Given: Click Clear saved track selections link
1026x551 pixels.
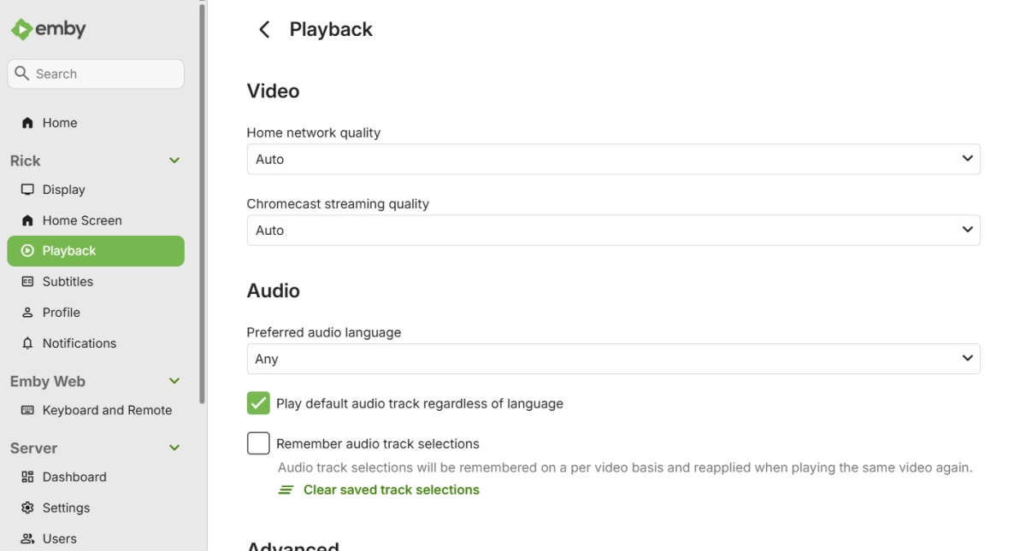Looking at the screenshot, I should point(391,489).
